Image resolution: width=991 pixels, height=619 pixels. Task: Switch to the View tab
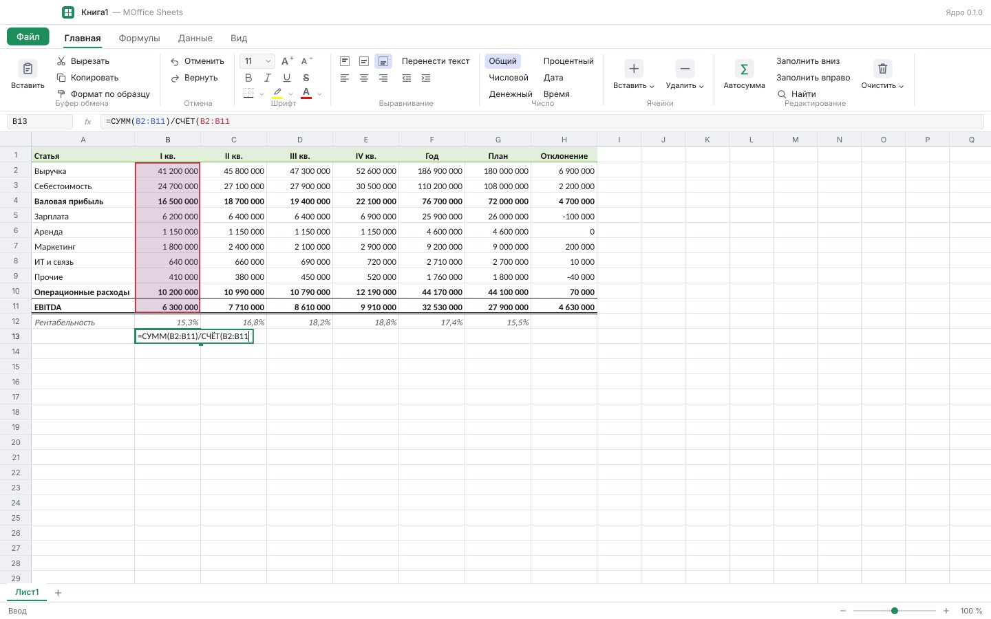coord(239,39)
